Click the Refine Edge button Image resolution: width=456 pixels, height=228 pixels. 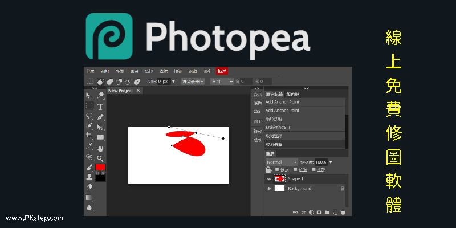(x=193, y=82)
